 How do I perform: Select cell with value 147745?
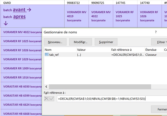click(x=125, y=3)
